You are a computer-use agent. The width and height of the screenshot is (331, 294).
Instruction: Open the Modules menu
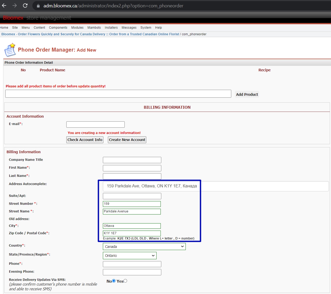pos(77,28)
